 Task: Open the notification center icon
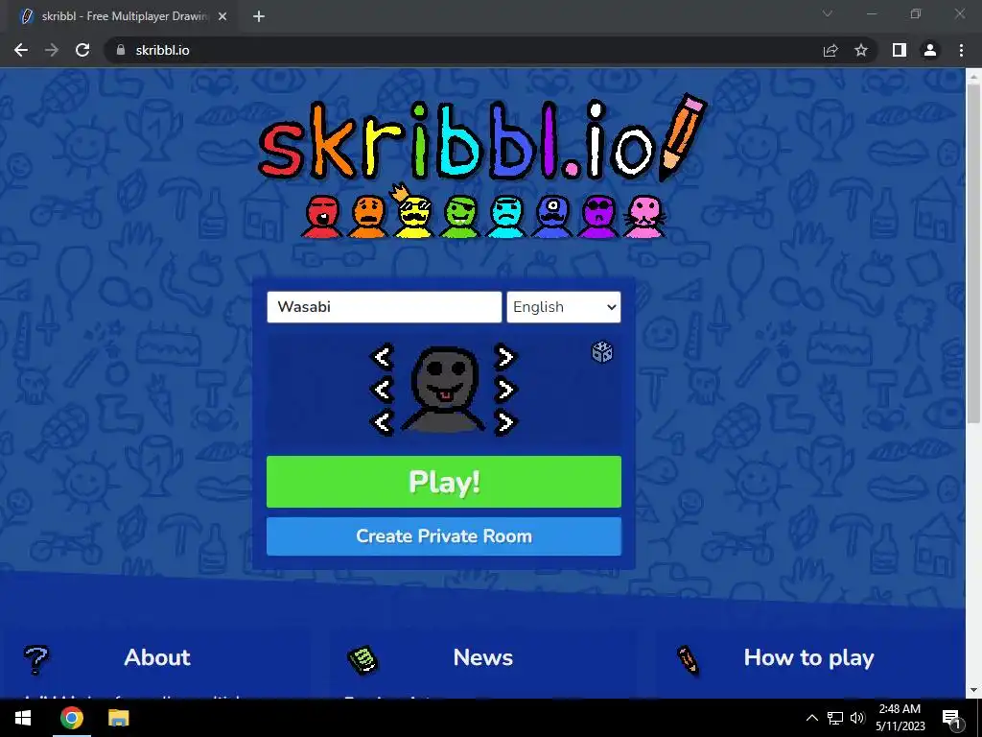click(x=952, y=718)
